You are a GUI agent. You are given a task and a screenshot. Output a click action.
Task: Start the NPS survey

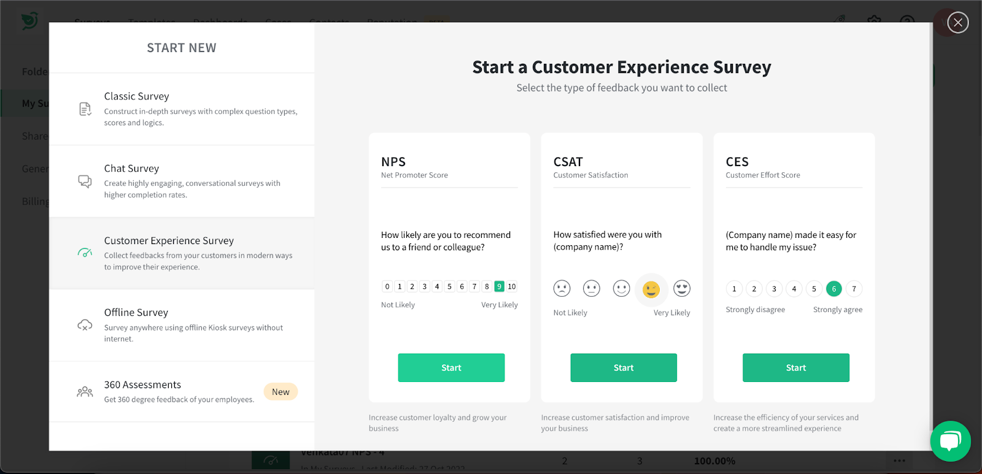(451, 368)
